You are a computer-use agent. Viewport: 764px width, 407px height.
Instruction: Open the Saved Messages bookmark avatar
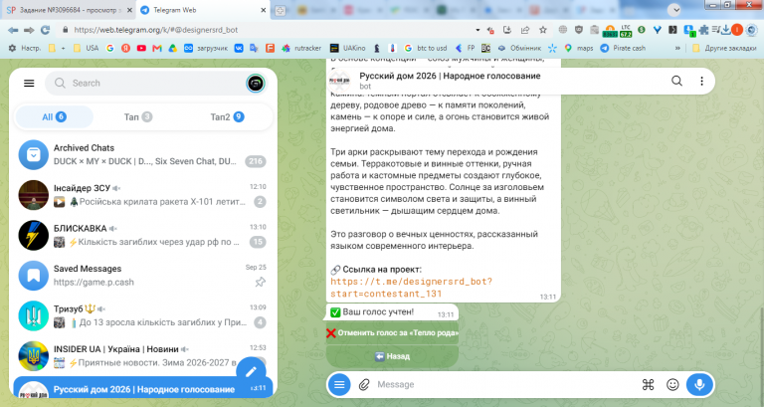click(x=33, y=276)
